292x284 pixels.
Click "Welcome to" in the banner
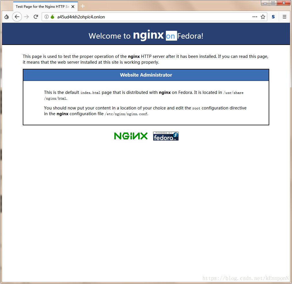[x=109, y=36]
